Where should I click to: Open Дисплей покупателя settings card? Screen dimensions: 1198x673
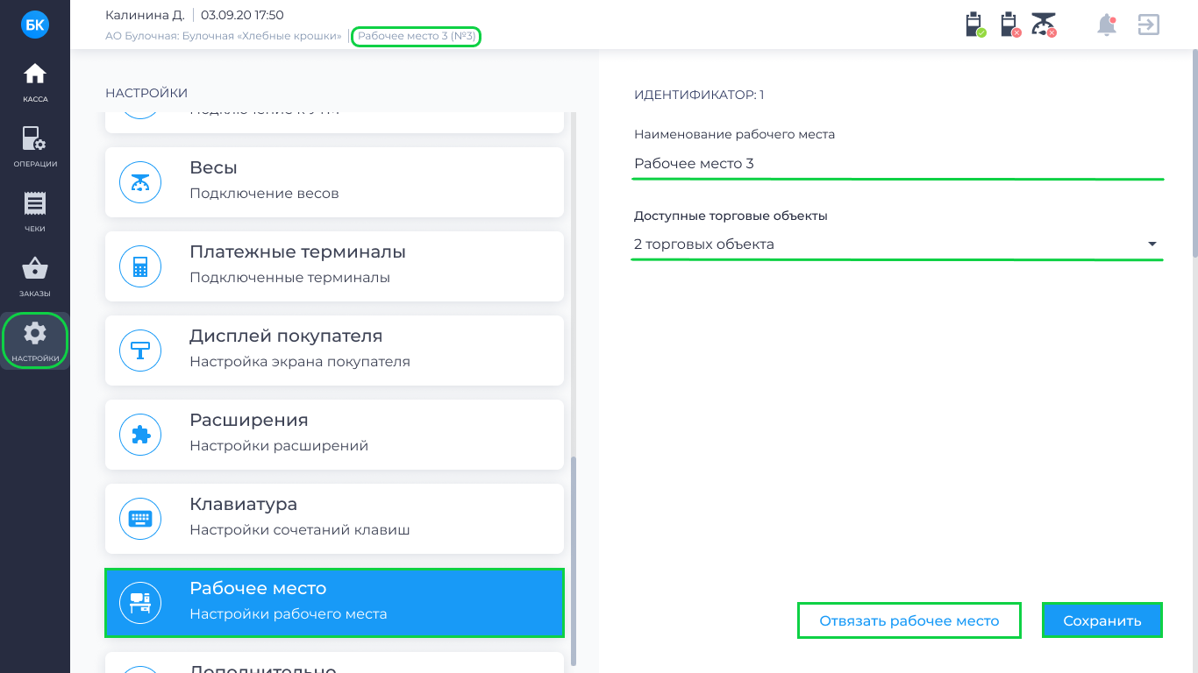click(x=334, y=351)
